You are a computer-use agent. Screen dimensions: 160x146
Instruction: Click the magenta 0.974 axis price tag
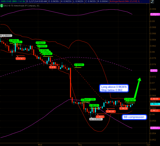click(155, 70)
